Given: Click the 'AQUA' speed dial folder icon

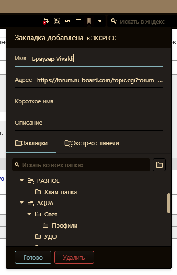Looking at the screenshot, I should click(31, 203).
